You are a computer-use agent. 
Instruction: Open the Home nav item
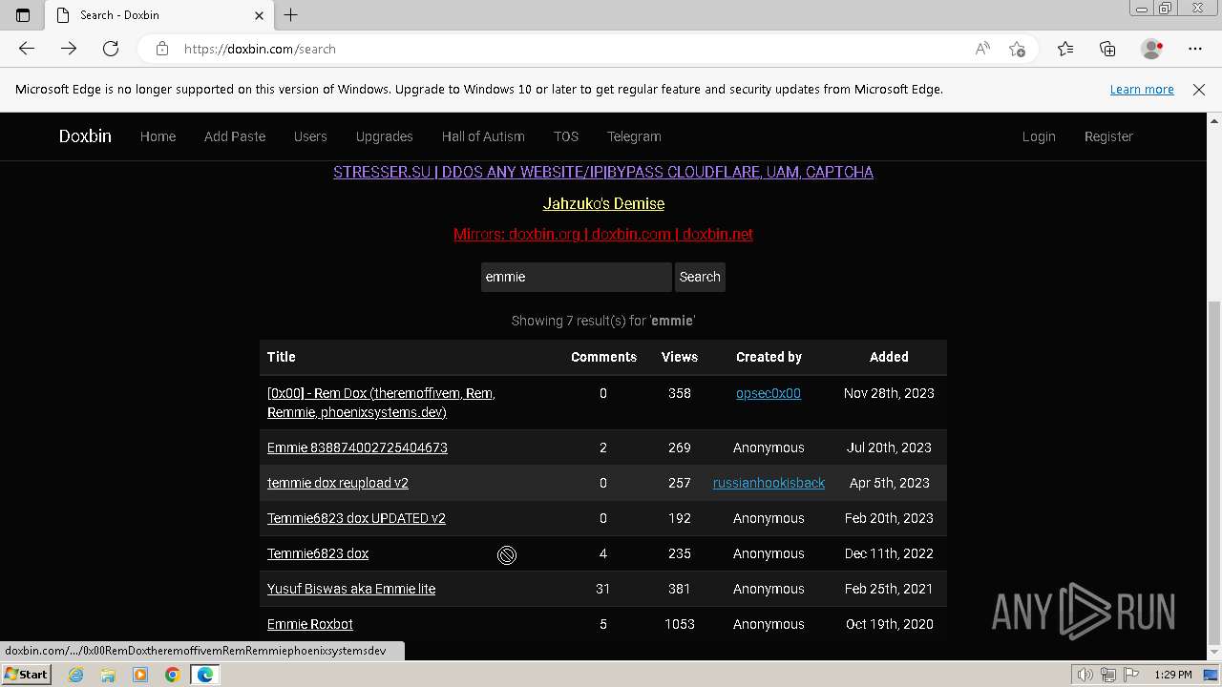point(158,136)
